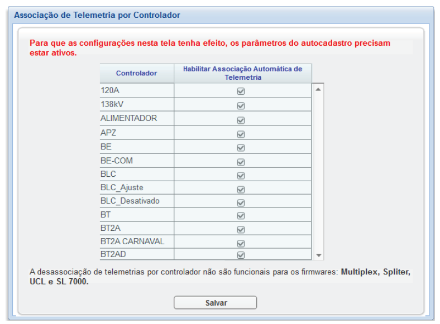Click the Controlador column header

(136, 74)
